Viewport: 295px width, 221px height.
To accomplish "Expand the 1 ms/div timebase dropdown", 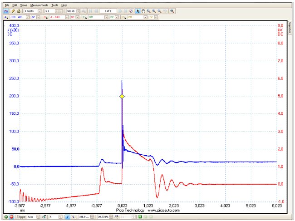I will [39, 10].
